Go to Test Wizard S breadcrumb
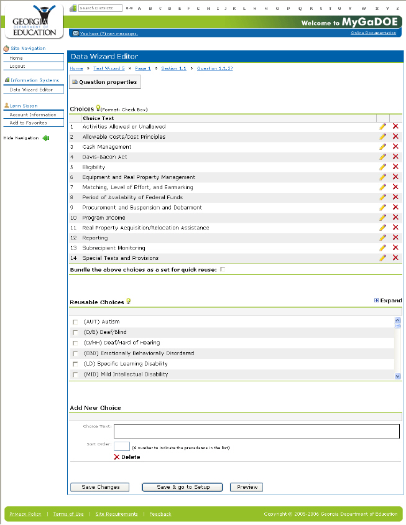This screenshot has height=525, width=406. (x=109, y=68)
